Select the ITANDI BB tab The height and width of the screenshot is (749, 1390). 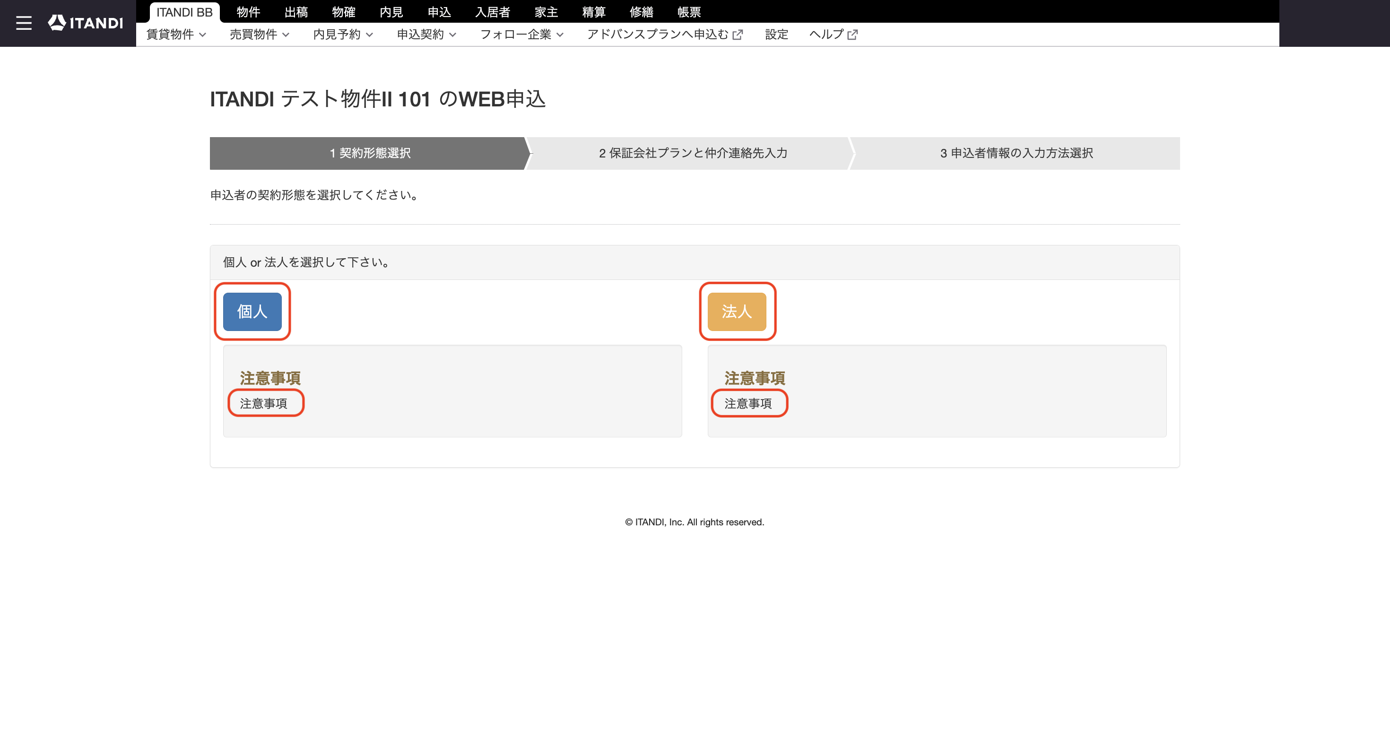coord(184,12)
